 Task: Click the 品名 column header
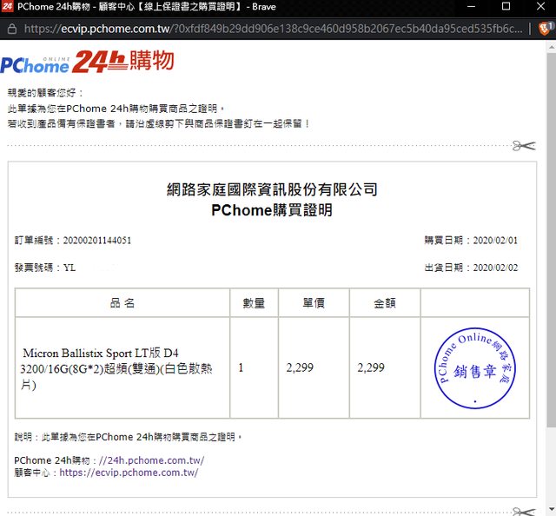[122, 303]
